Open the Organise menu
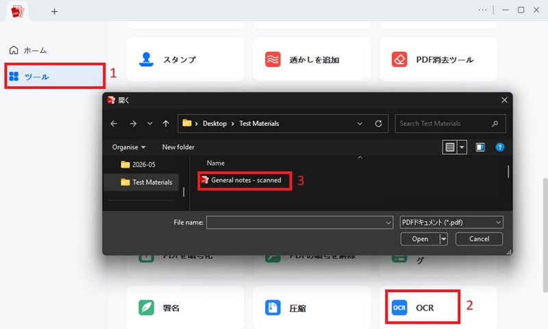548x329 pixels. pyautogui.click(x=128, y=147)
